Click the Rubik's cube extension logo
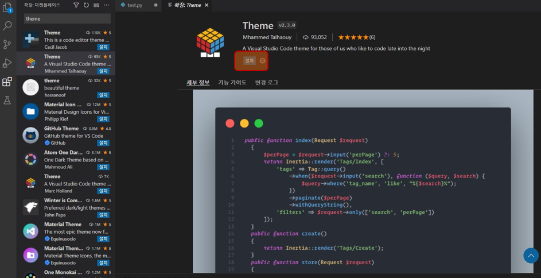The height and width of the screenshot is (278, 541). click(x=210, y=43)
